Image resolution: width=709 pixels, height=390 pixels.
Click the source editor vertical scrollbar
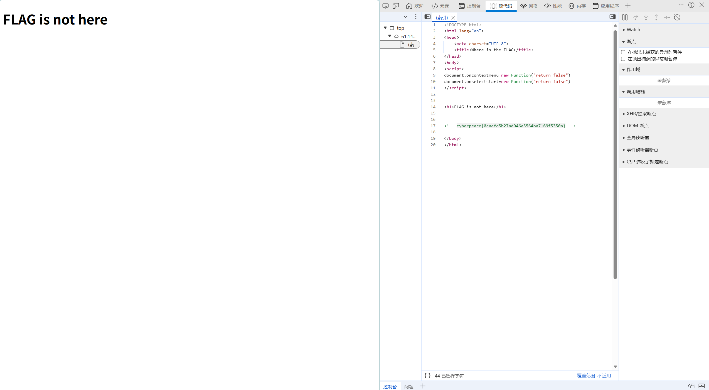(x=615, y=154)
